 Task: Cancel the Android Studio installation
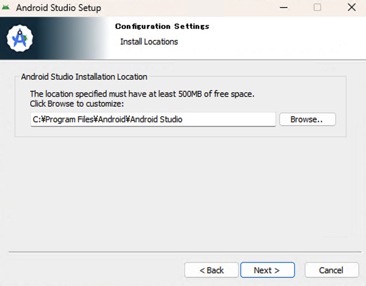pos(332,270)
